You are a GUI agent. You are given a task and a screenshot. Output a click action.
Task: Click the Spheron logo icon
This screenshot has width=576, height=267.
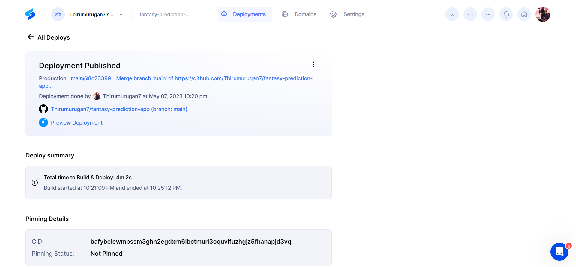coord(30,14)
